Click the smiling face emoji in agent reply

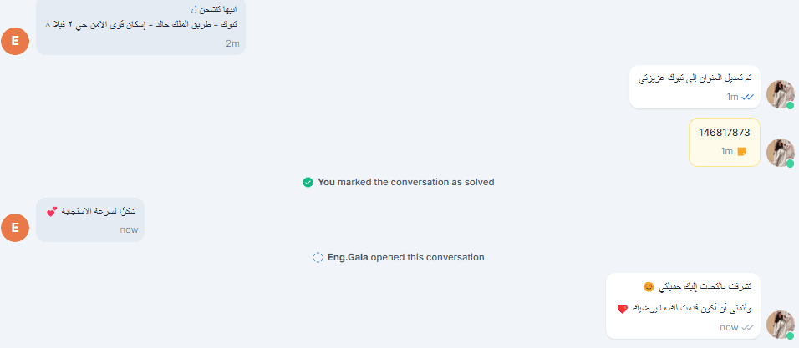click(x=648, y=286)
